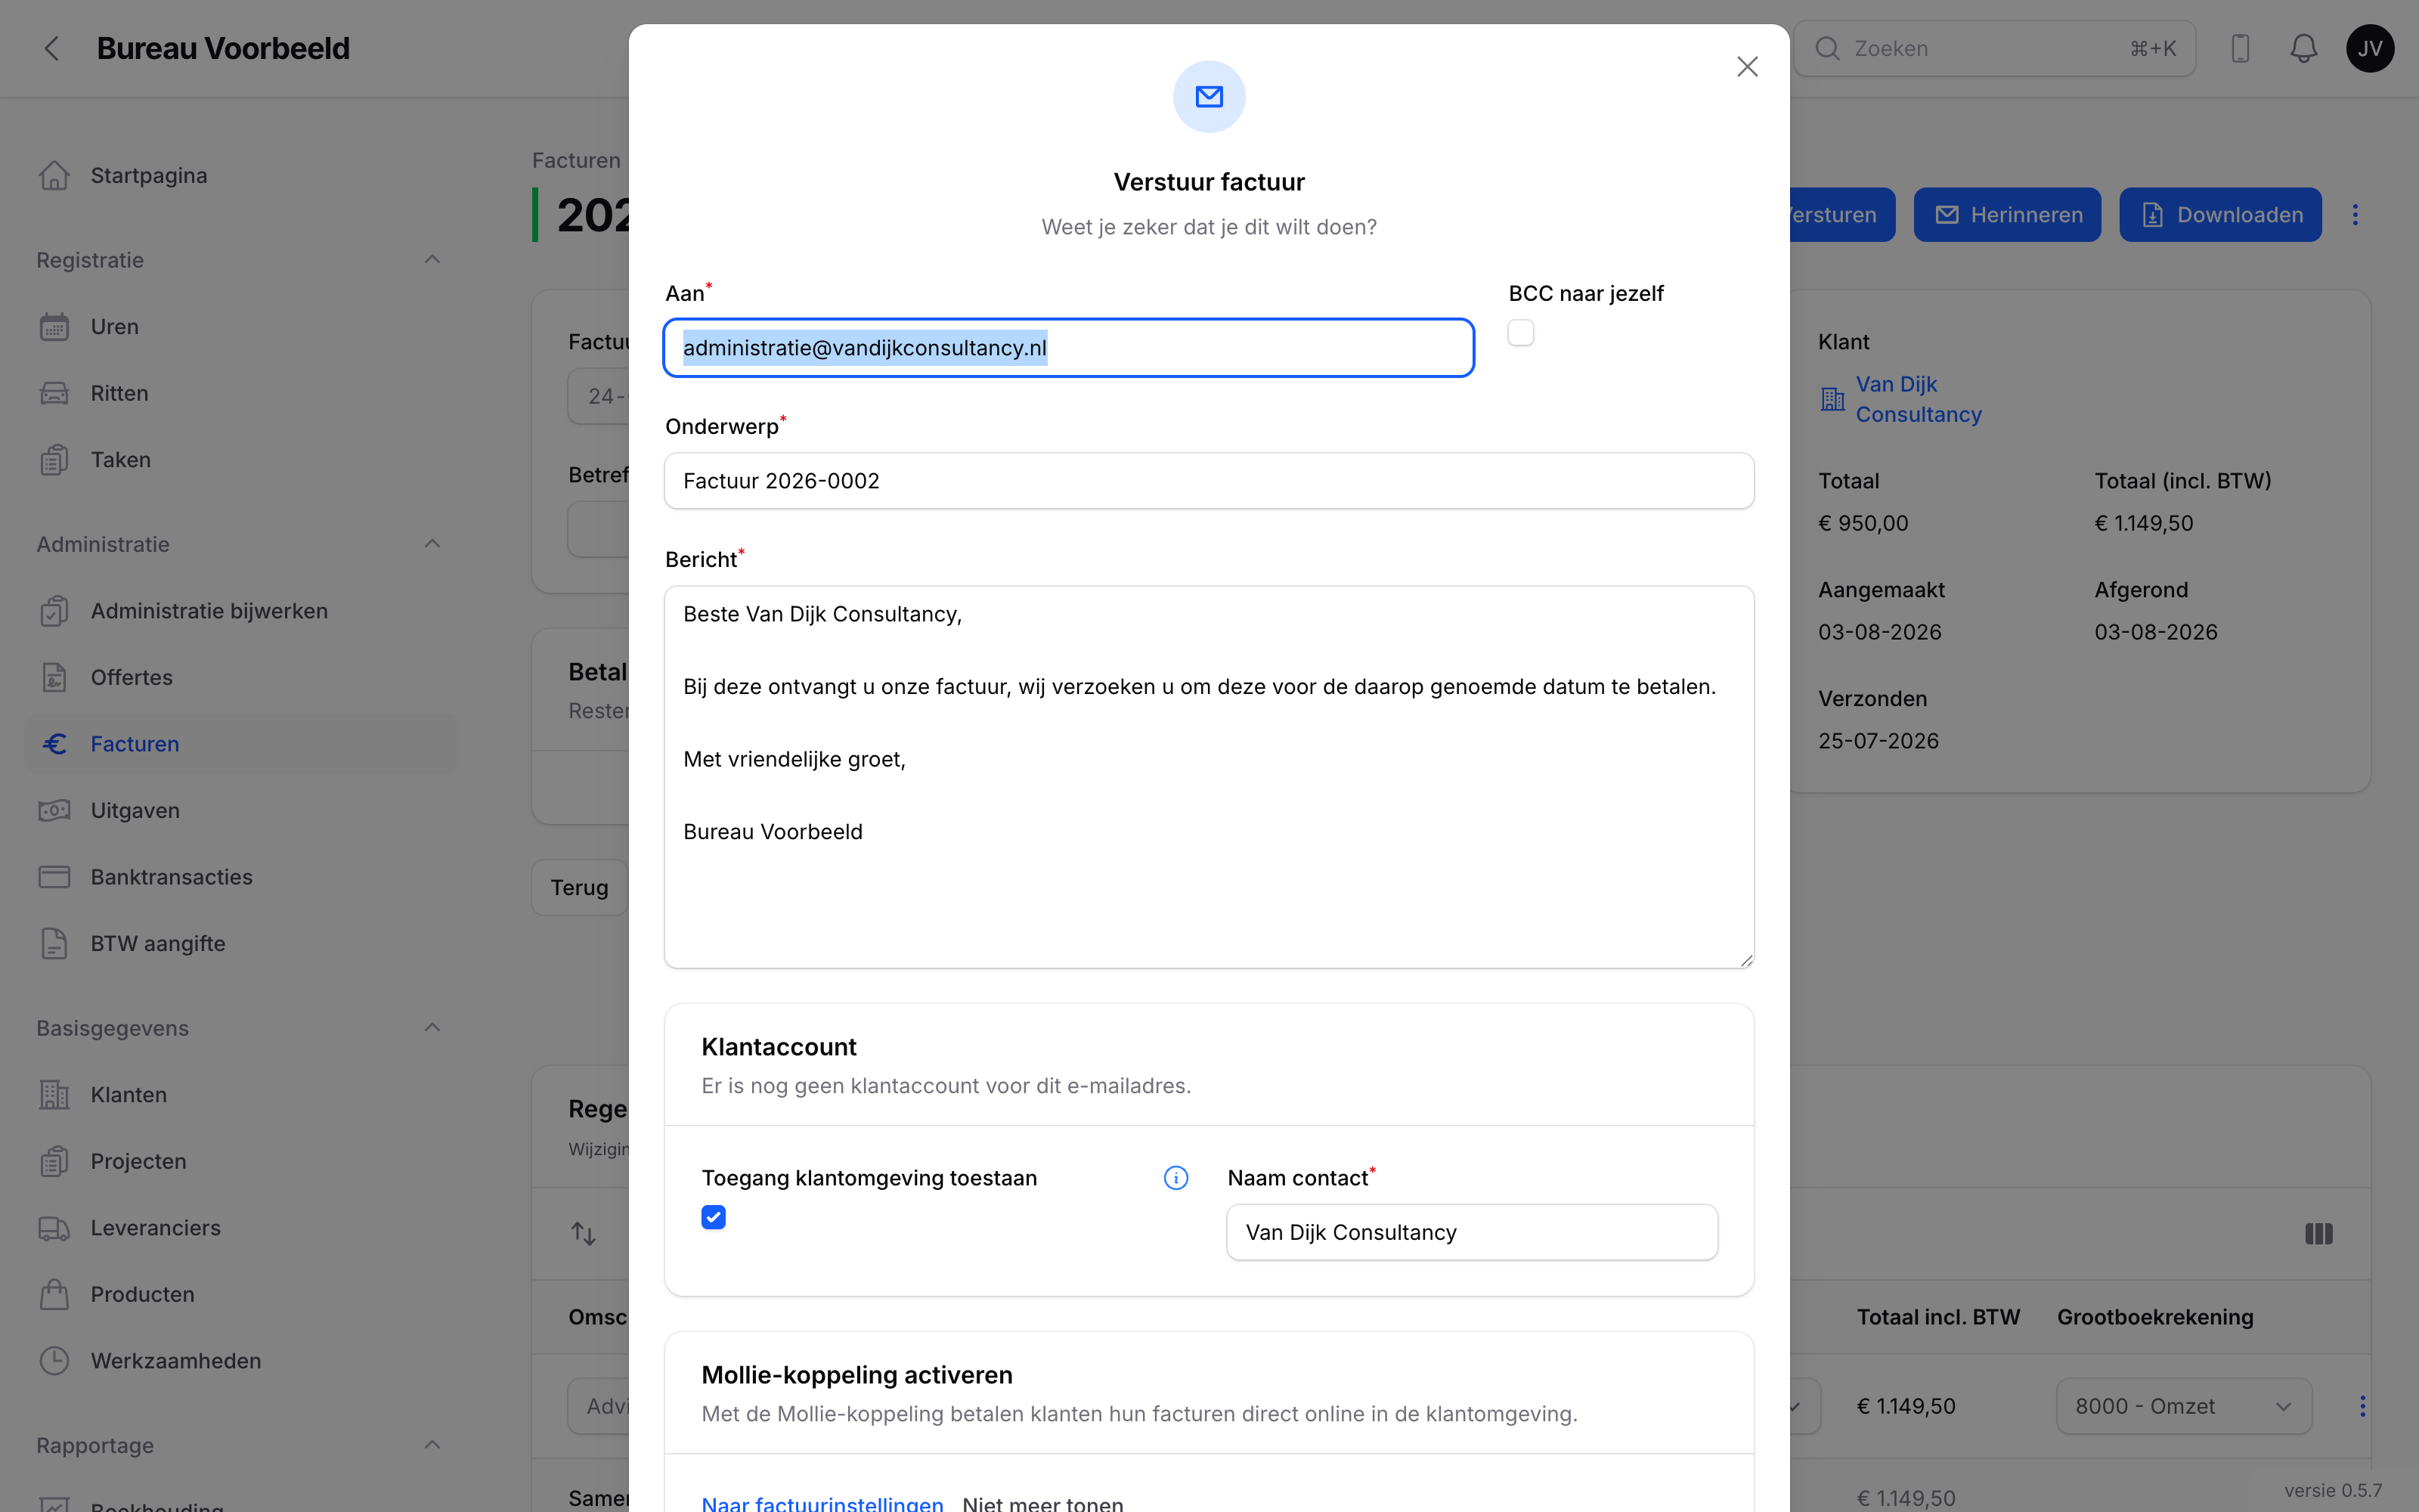Open Offertes icon in sidebar
The image size is (2419, 1512).
[x=54, y=677]
